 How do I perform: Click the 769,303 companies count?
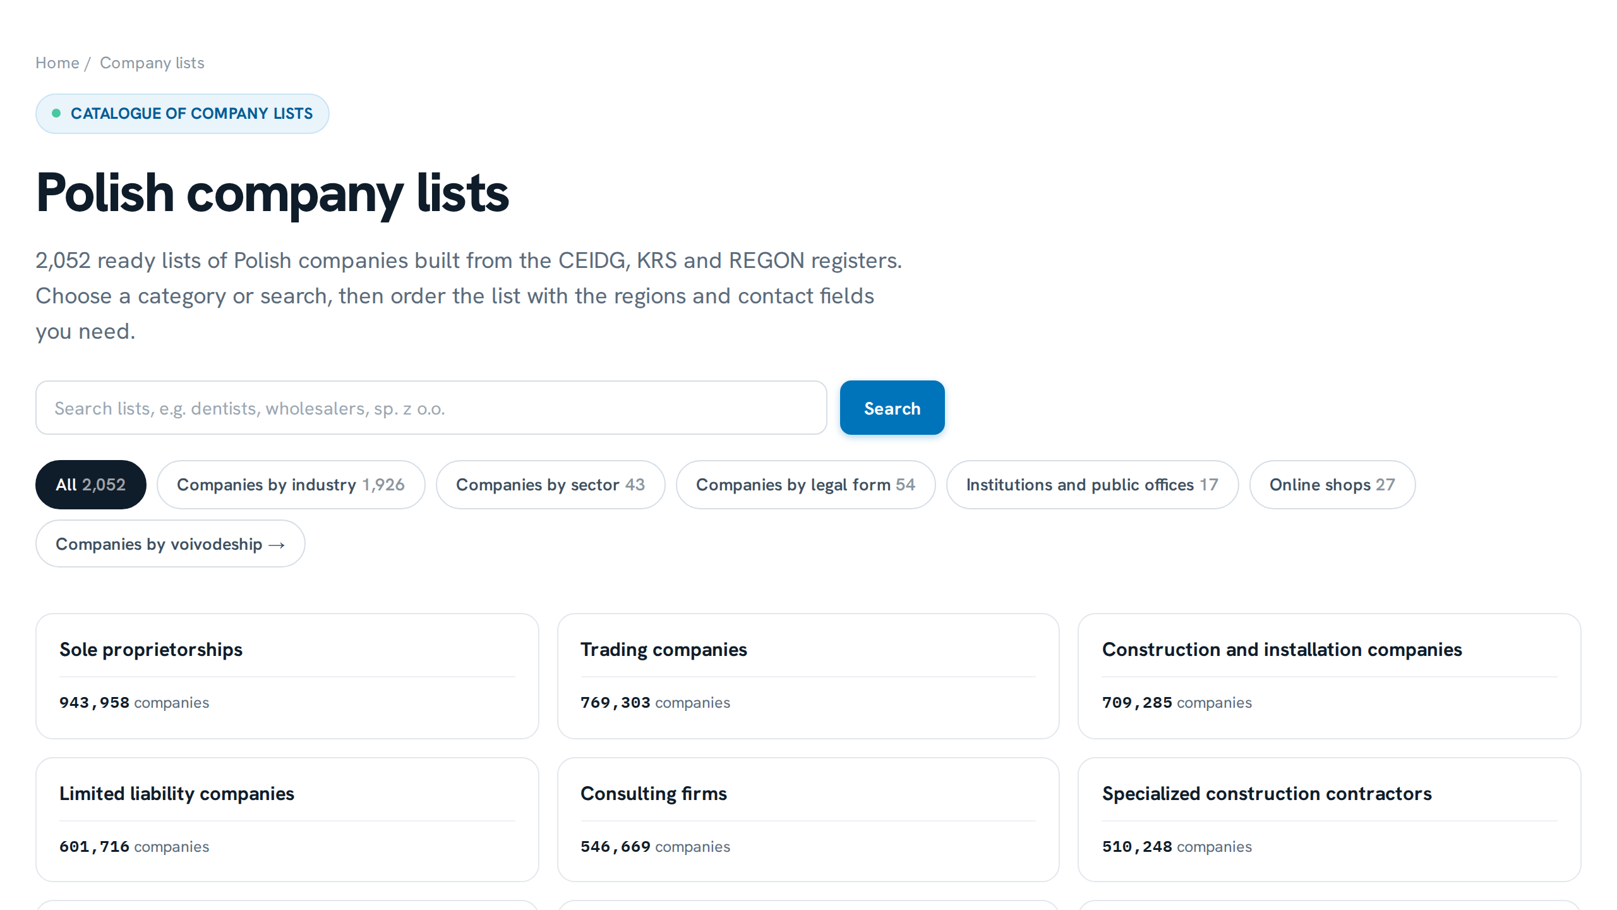pyautogui.click(x=655, y=703)
